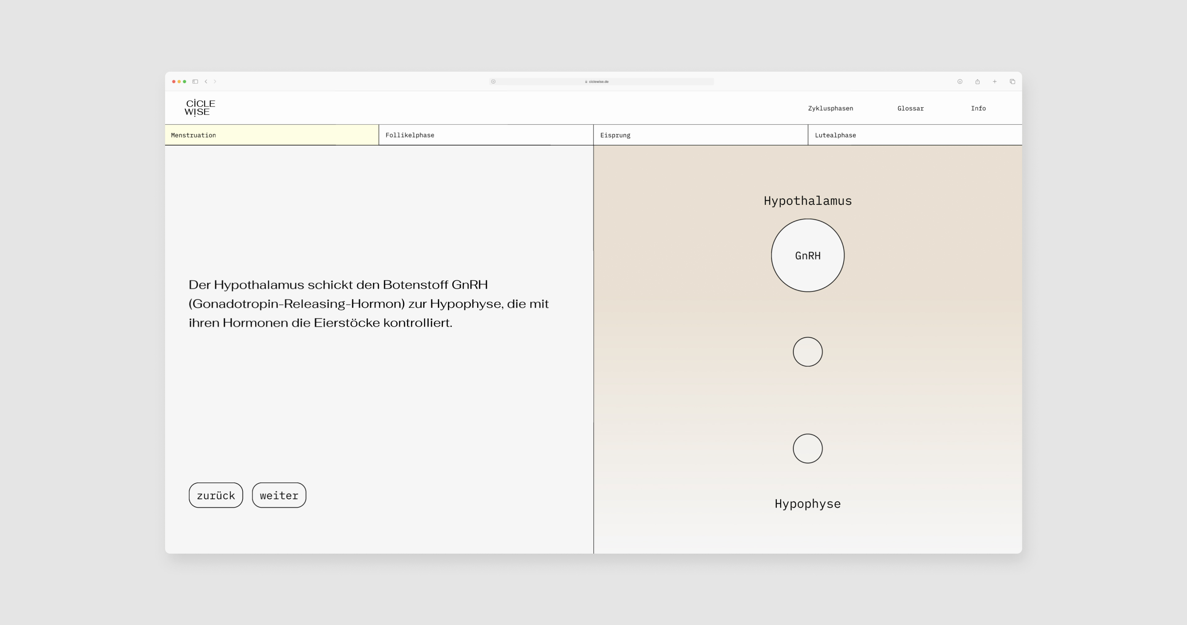
Task: Open the Info page link
Action: (x=978, y=108)
